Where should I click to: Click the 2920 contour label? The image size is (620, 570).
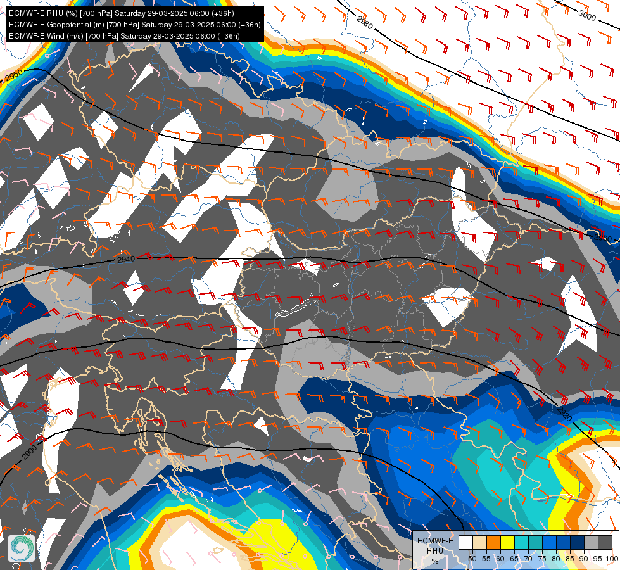(x=564, y=414)
